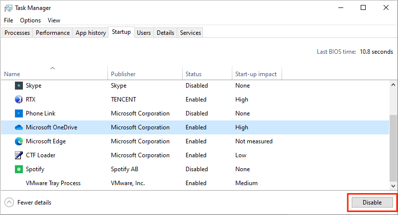Select the Skype row name

coord(33,86)
